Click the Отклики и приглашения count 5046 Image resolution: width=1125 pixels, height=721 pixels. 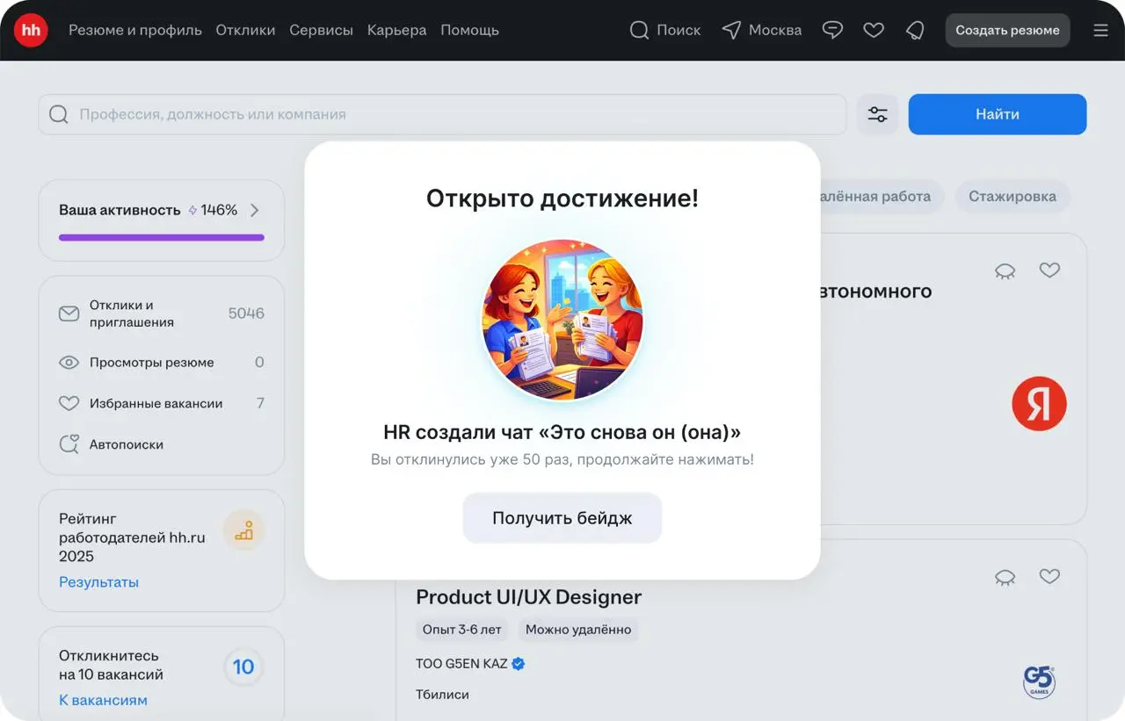(246, 314)
